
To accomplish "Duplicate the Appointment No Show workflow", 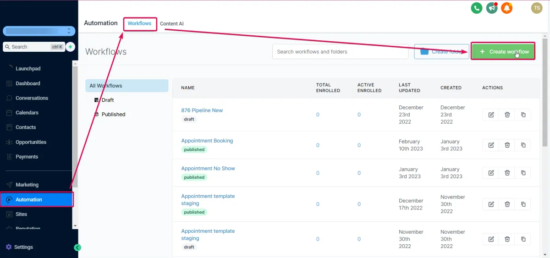I will coord(523,173).
